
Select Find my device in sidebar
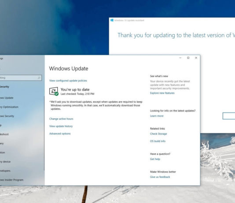[x=5, y=162]
